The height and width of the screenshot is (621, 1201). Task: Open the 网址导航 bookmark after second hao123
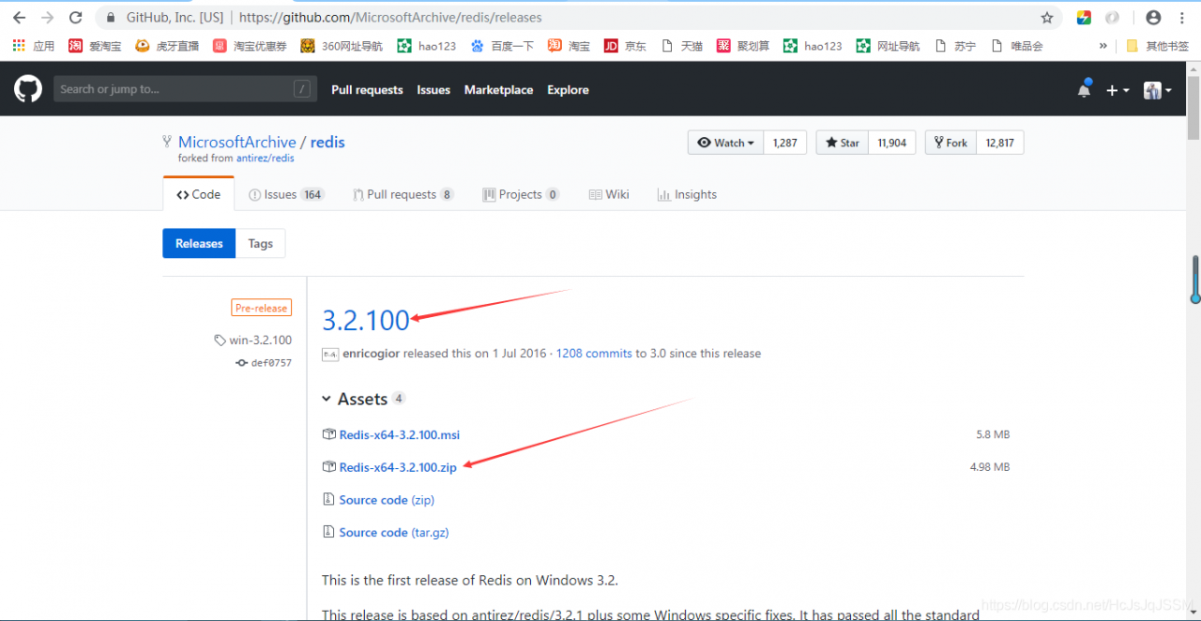(x=889, y=46)
